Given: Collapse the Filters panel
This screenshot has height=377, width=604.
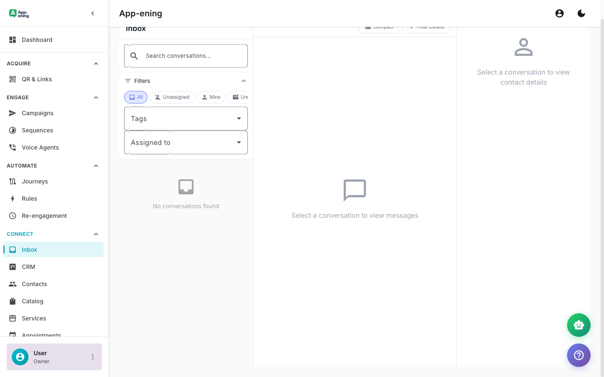Looking at the screenshot, I should tap(244, 80).
